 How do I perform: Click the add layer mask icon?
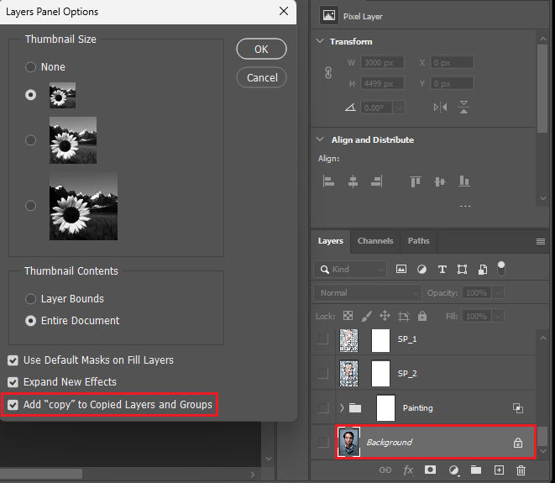(x=431, y=471)
